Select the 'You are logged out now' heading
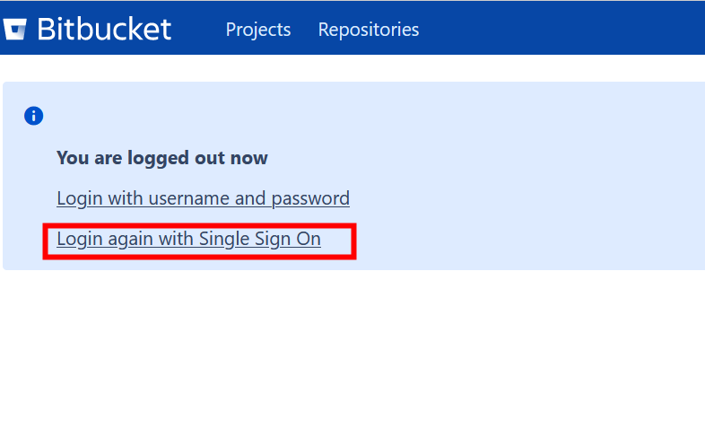 161,158
